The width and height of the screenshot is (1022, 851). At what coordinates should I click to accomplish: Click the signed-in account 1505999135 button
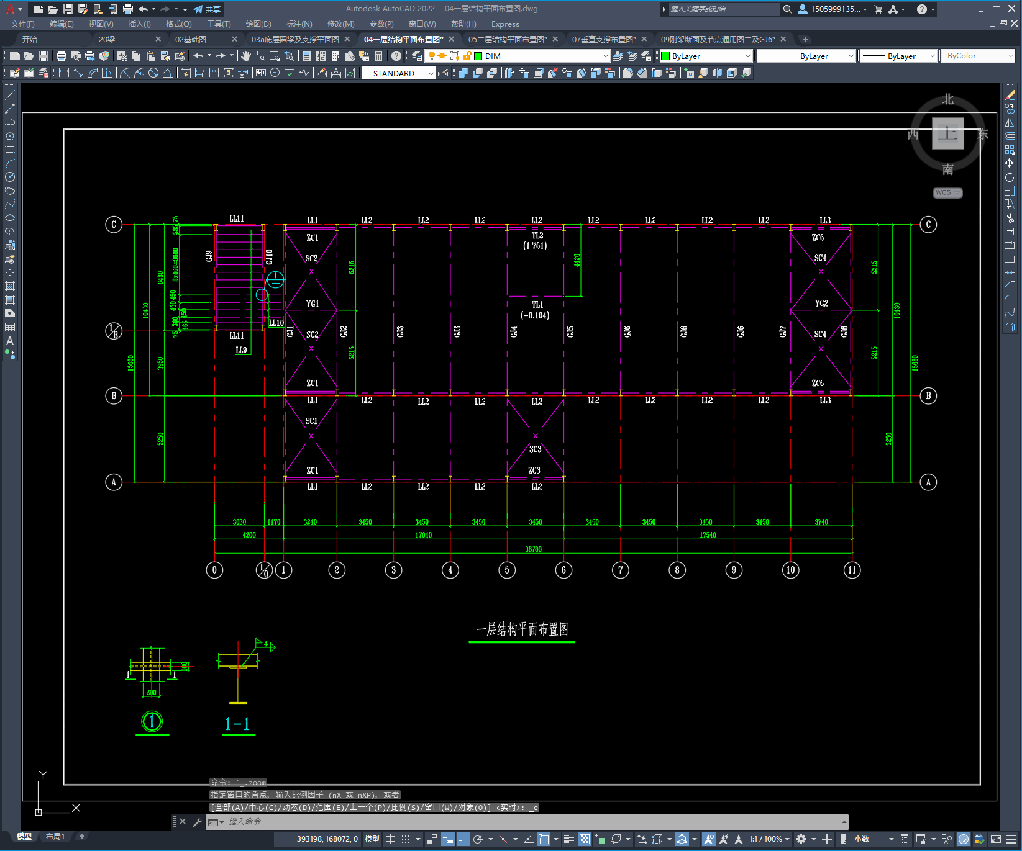832,9
